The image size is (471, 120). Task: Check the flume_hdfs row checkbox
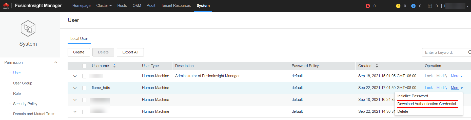coord(84,88)
